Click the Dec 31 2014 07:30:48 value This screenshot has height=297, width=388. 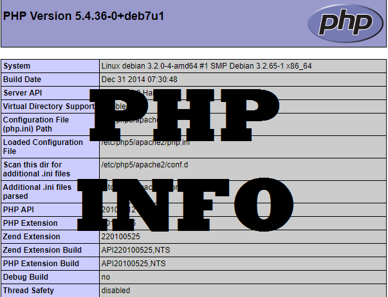click(x=140, y=80)
